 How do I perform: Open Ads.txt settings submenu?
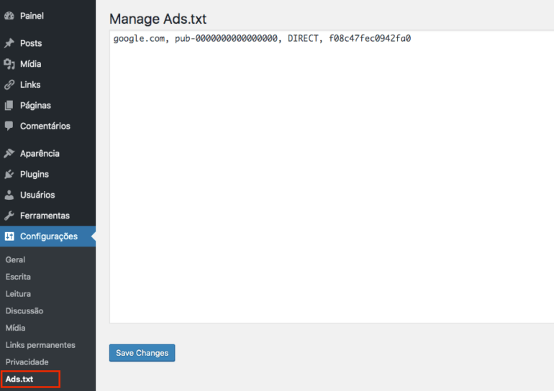coord(19,379)
